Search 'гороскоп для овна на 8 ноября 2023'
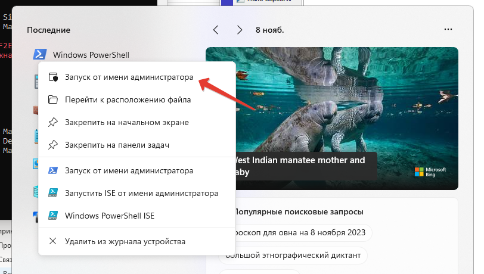 304,233
